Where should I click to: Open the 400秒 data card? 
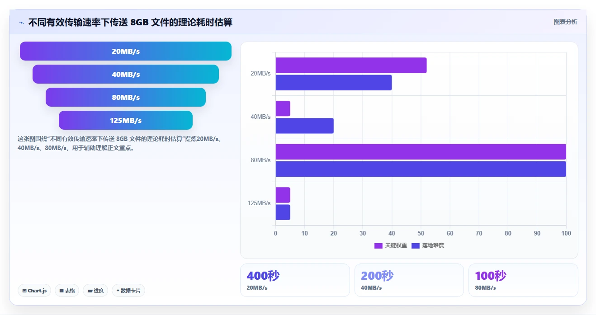pos(295,280)
